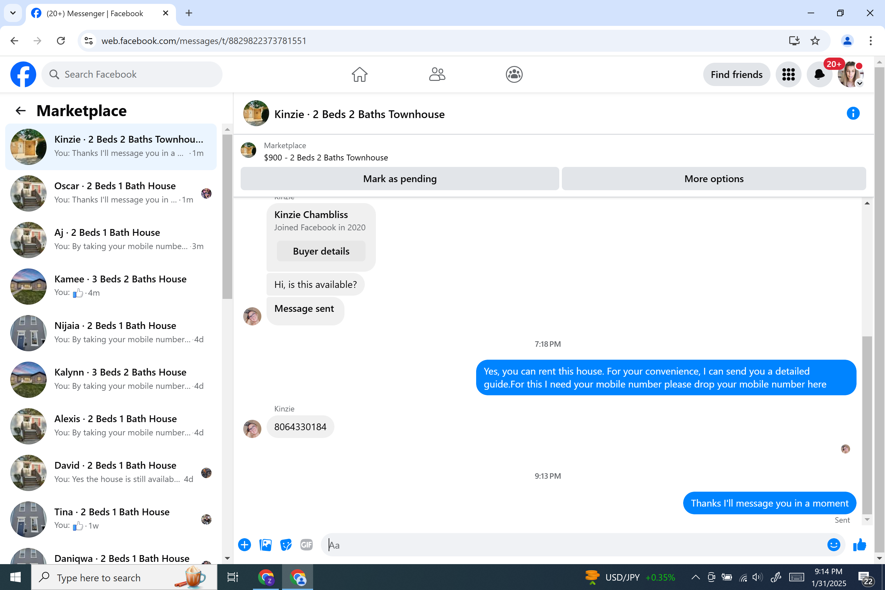Image resolution: width=885 pixels, height=590 pixels.
Task: Open a new browser tab
Action: (189, 13)
